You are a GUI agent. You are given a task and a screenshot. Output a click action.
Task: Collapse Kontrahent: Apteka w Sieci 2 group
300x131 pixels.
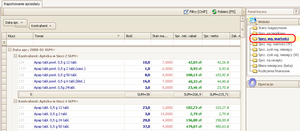(x=16, y=56)
